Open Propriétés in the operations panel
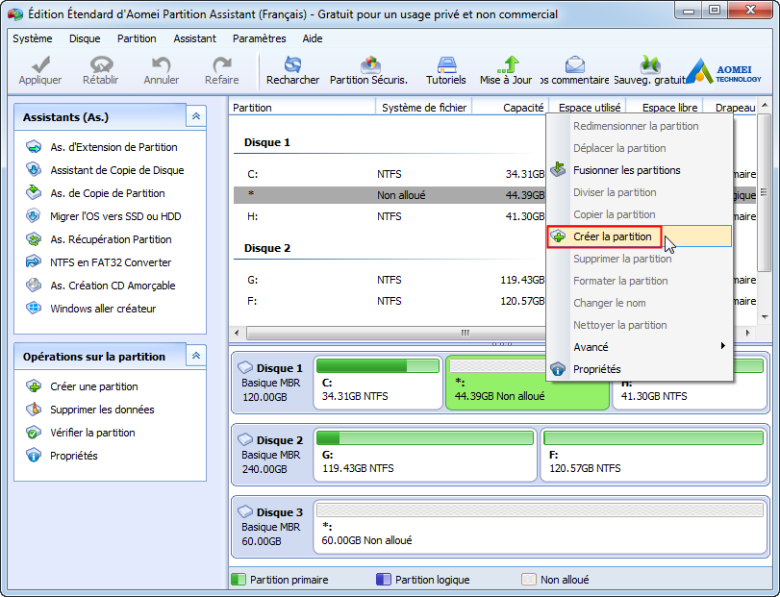Viewport: 780px width, 597px height. pos(74,456)
